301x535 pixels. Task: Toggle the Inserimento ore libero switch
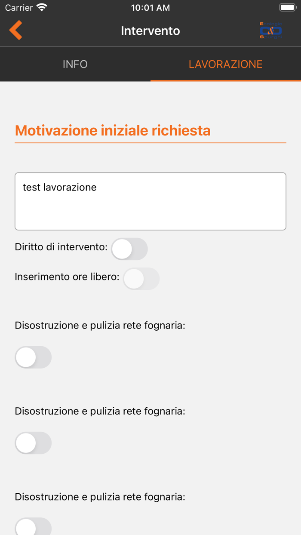[x=141, y=279]
